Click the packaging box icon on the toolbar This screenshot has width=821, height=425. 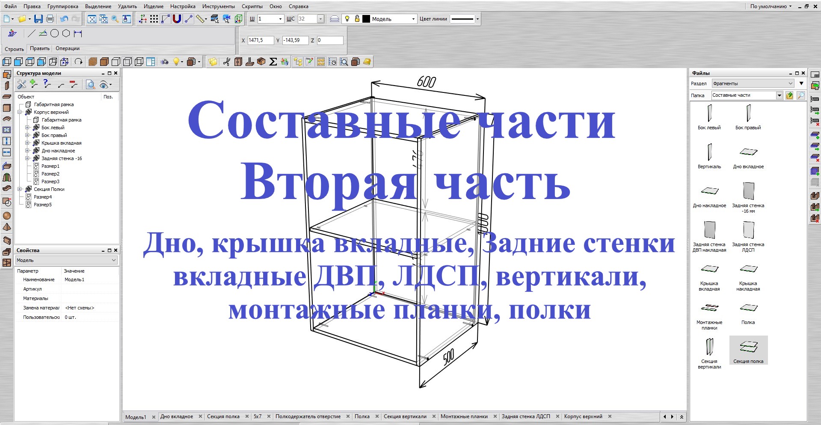coord(260,61)
